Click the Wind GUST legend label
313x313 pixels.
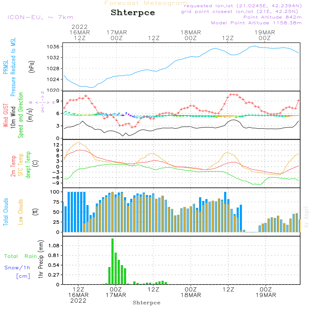tap(6, 115)
